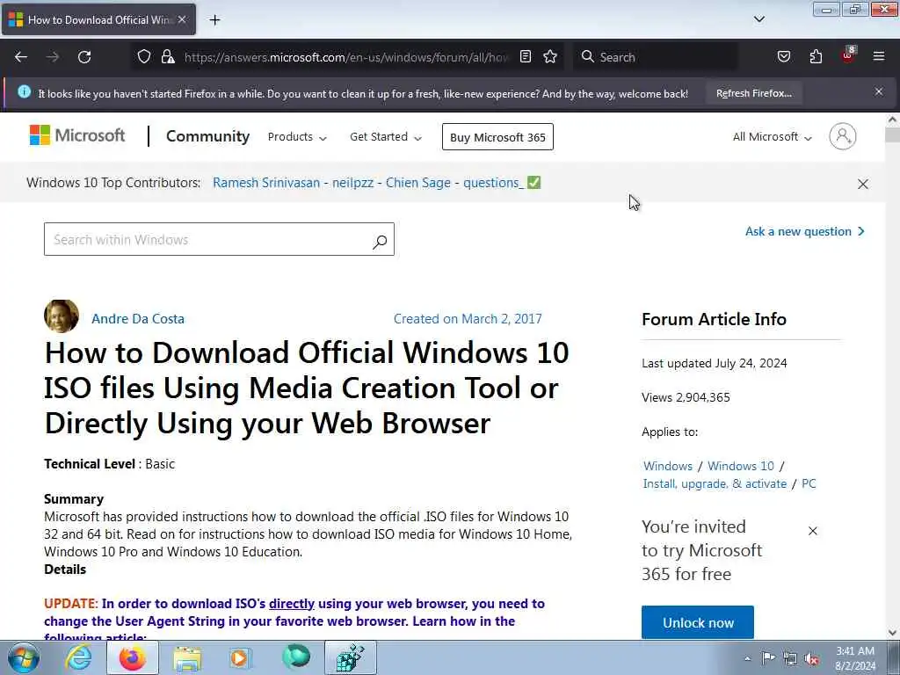Open Ramesh Srinivasan contributor profile
This screenshot has height=675, width=900.
click(x=266, y=183)
